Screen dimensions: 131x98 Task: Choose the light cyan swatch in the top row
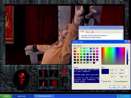pyautogui.click(x=88, y=49)
